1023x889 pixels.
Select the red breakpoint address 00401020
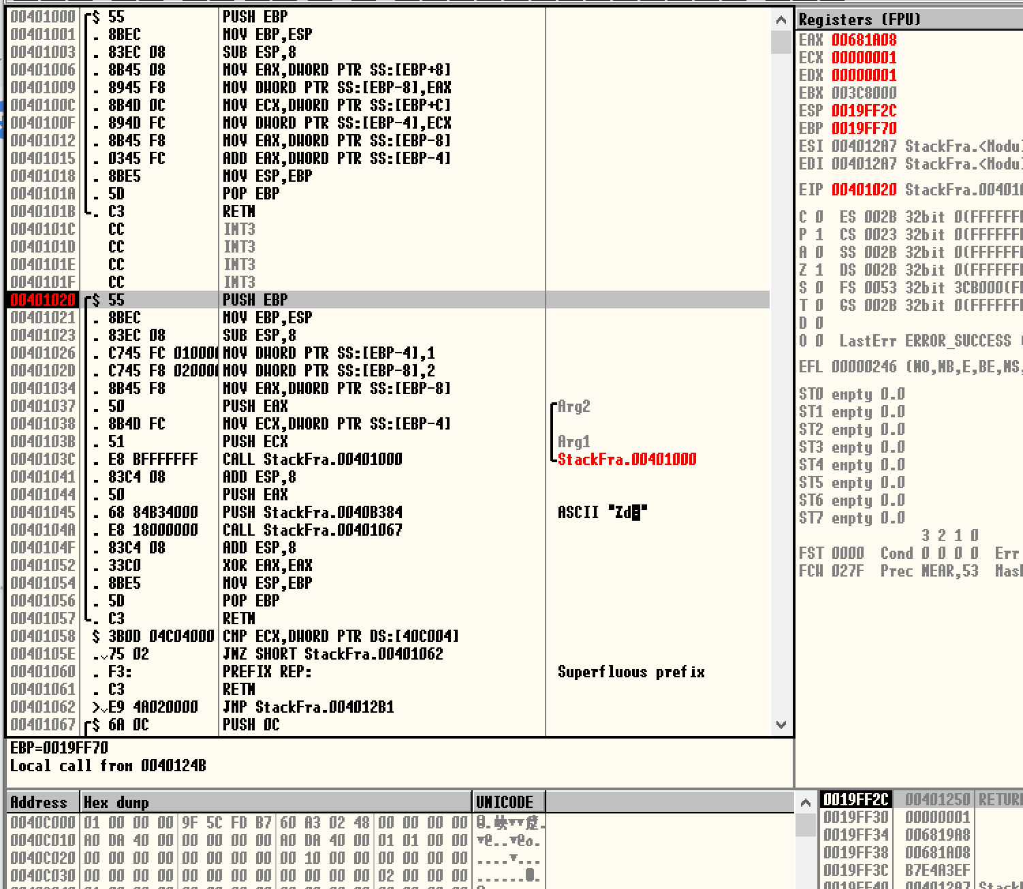click(42, 300)
